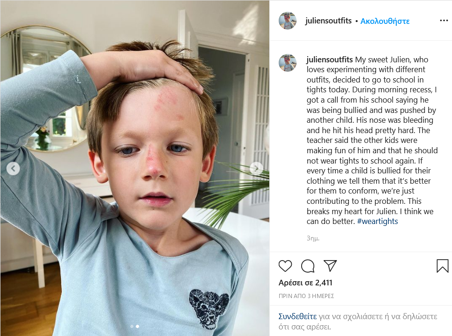Image resolution: width=452 pixels, height=336 pixels.
Task: Click the 3ημ. caption timestamp
Action: pyautogui.click(x=313, y=238)
